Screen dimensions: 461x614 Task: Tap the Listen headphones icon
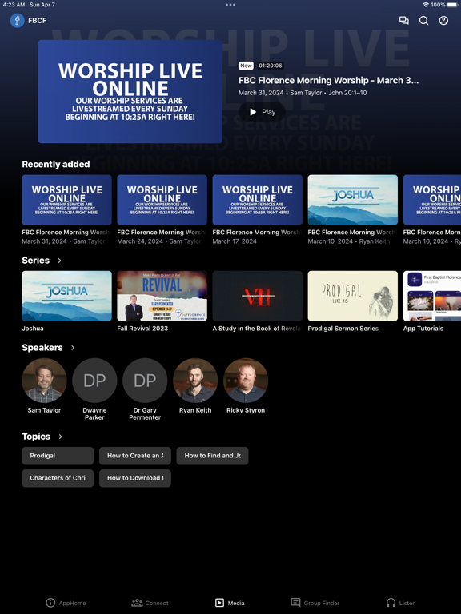click(391, 602)
